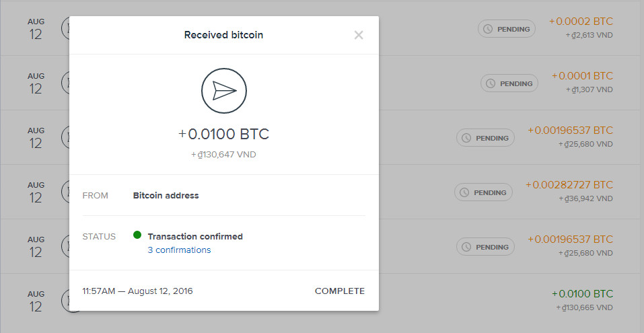Click the COMPLETE status label
The height and width of the screenshot is (333, 644).
(340, 291)
